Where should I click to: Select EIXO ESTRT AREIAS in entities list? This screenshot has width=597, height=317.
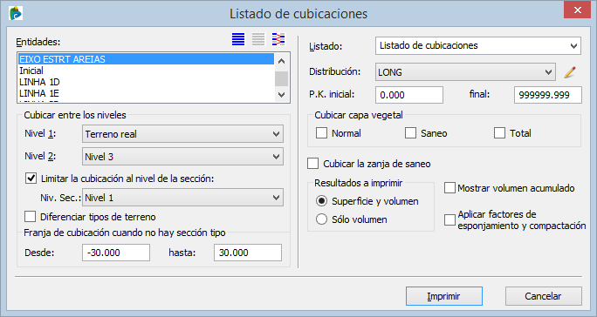pyautogui.click(x=147, y=59)
